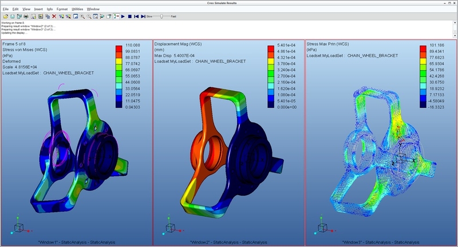Click the refit view icon
This screenshot has width=458, height=247.
tap(96, 17)
